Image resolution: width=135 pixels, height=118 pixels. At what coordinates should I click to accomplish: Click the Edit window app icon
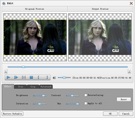[4, 3]
